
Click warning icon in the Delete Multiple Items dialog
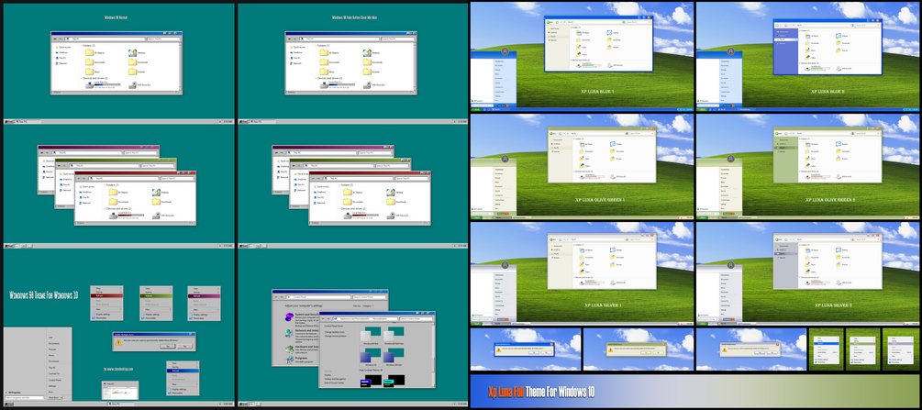click(x=118, y=342)
